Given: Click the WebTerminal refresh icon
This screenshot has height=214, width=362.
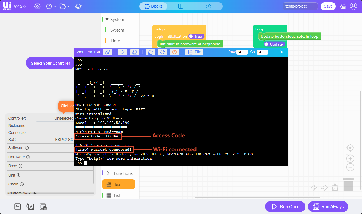Looking at the screenshot, I should [x=162, y=52].
